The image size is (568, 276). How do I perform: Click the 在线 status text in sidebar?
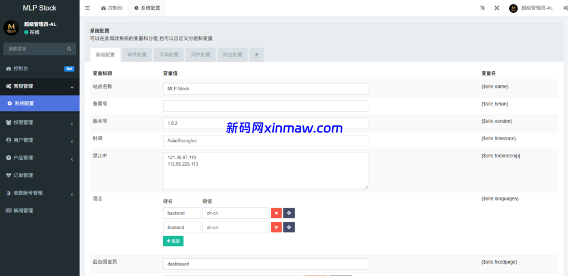(35, 32)
